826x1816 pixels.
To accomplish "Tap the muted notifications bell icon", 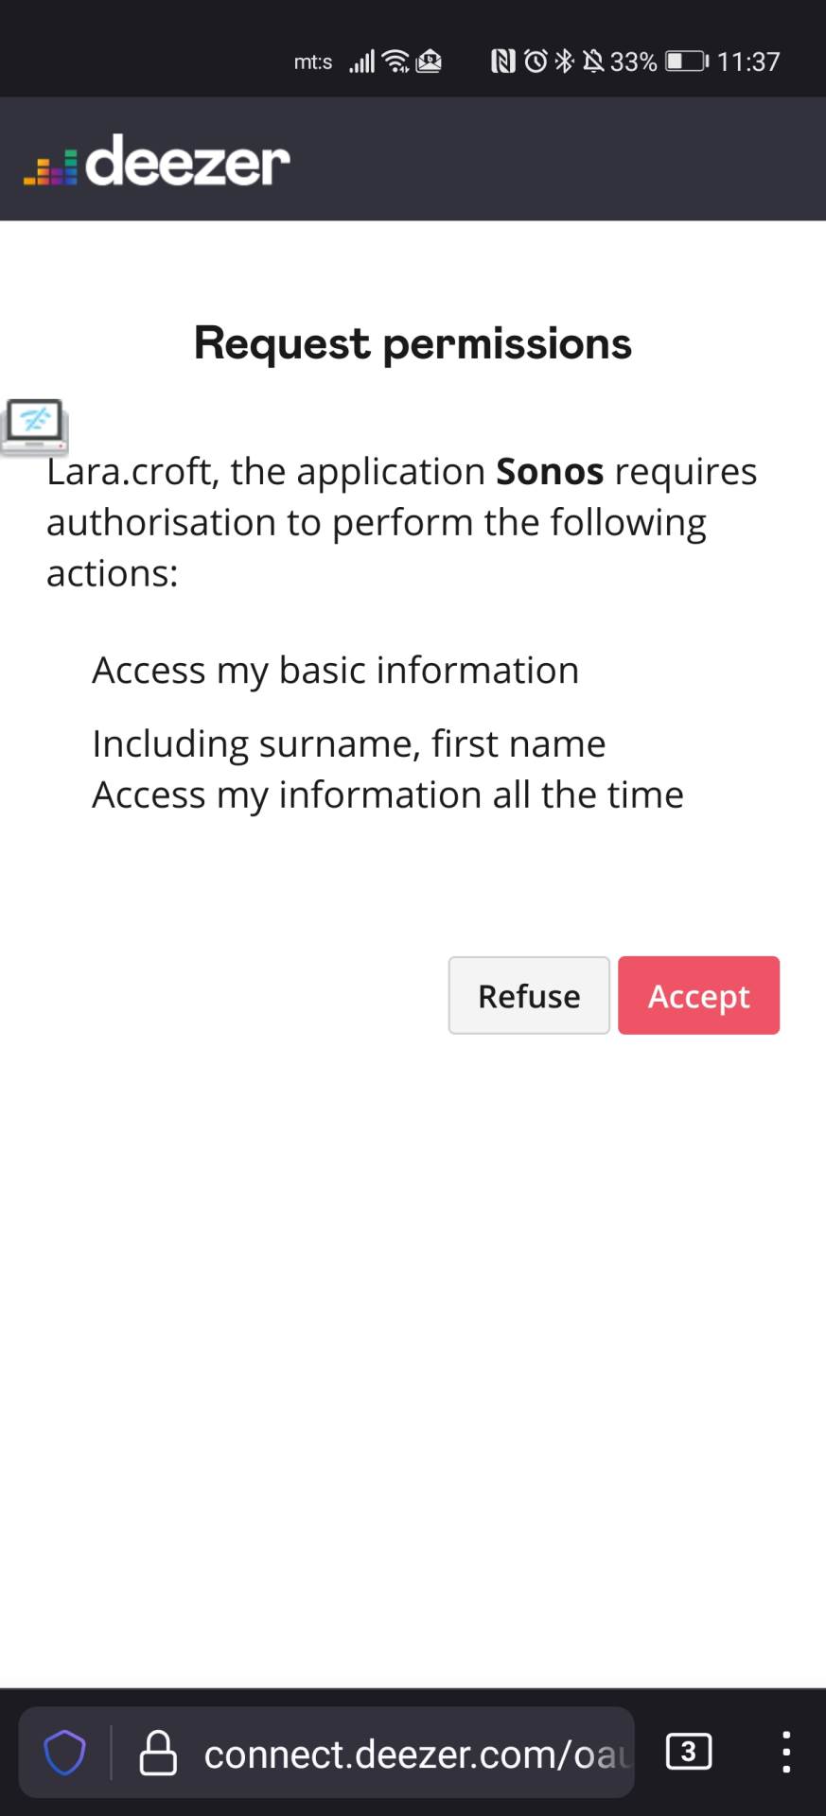I will (593, 61).
